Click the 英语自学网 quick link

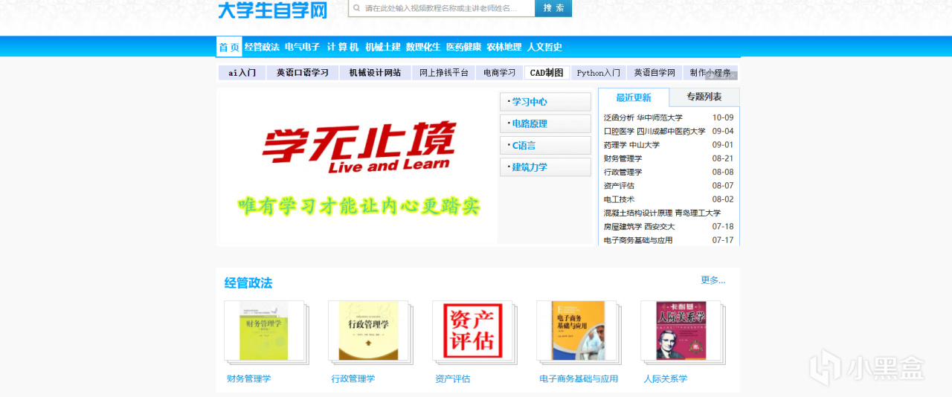click(654, 73)
